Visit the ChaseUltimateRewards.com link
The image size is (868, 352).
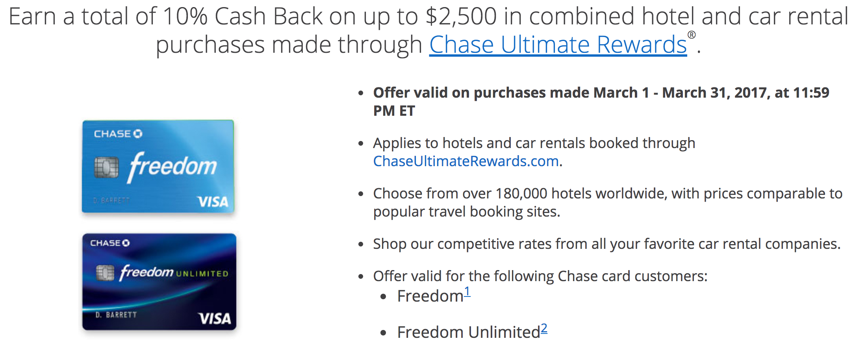click(466, 161)
